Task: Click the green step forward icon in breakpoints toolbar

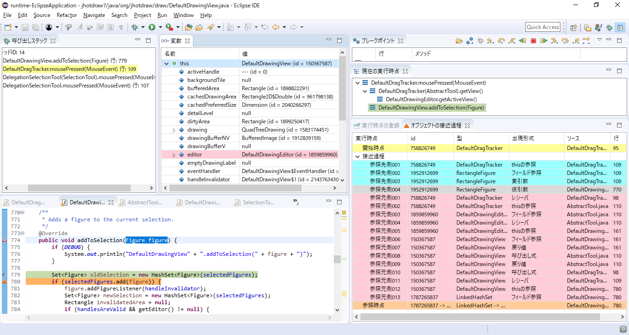Action: point(544,40)
